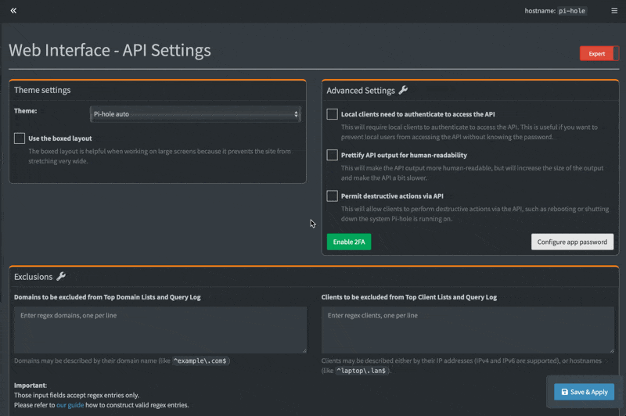Click the wrench icon next to Advanced Settings
Image resolution: width=626 pixels, height=416 pixels.
403,90
